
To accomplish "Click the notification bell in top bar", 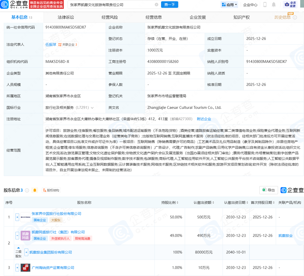I will tap(273, 5).
